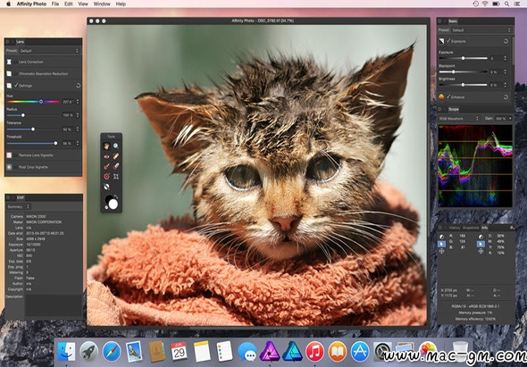Viewport: 527px width, 367px height.
Task: Adjust the Hue rainbow slider handle
Action: (41, 102)
